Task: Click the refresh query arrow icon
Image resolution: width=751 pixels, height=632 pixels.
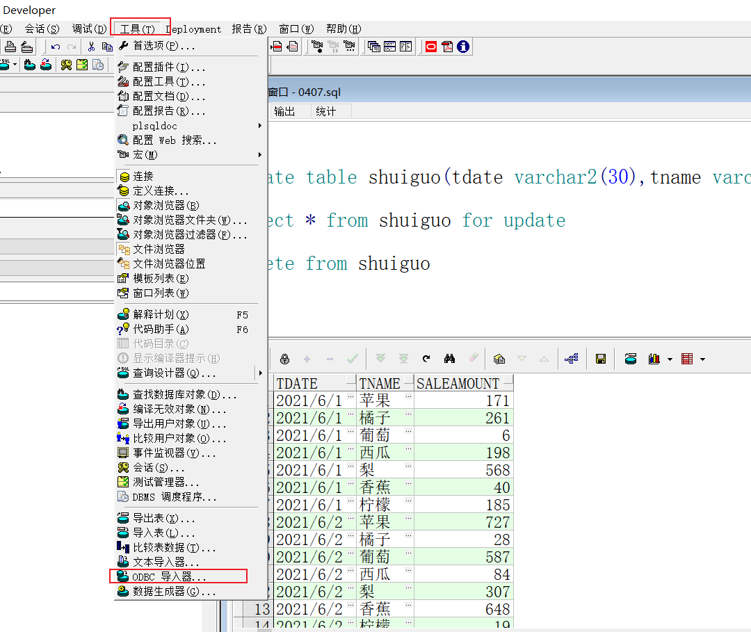Action: click(426, 359)
